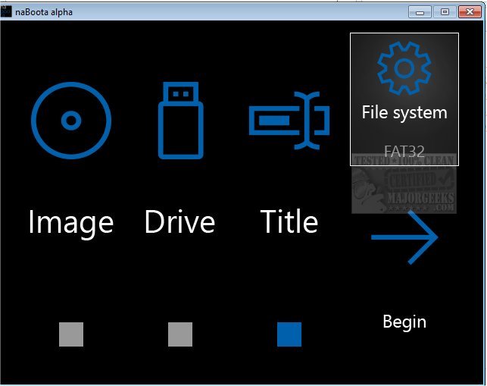Minimize the naBoota alpha window
The width and height of the screenshot is (487, 386).
pos(420,12)
